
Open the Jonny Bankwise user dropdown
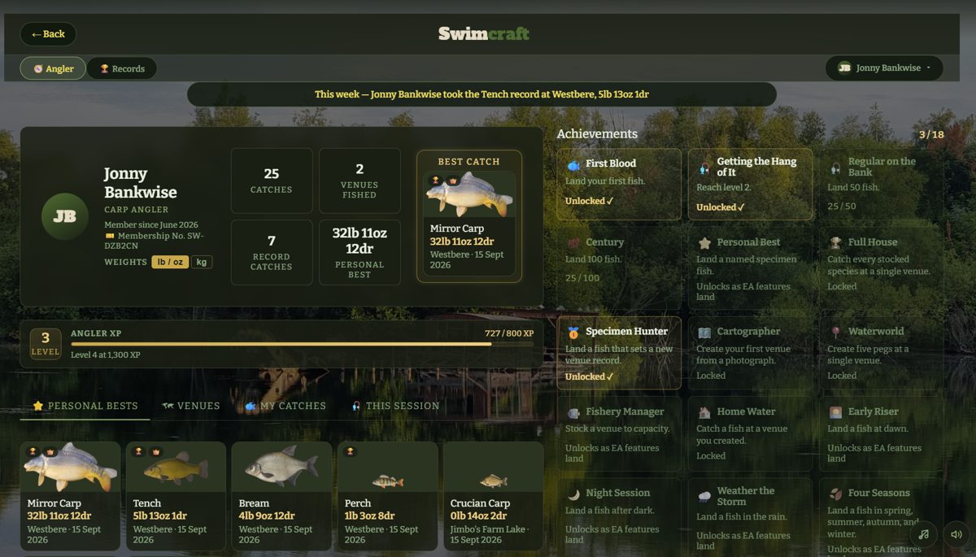[x=884, y=68]
